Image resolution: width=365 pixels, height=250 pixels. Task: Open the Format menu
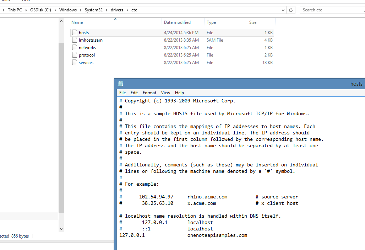[x=149, y=92]
